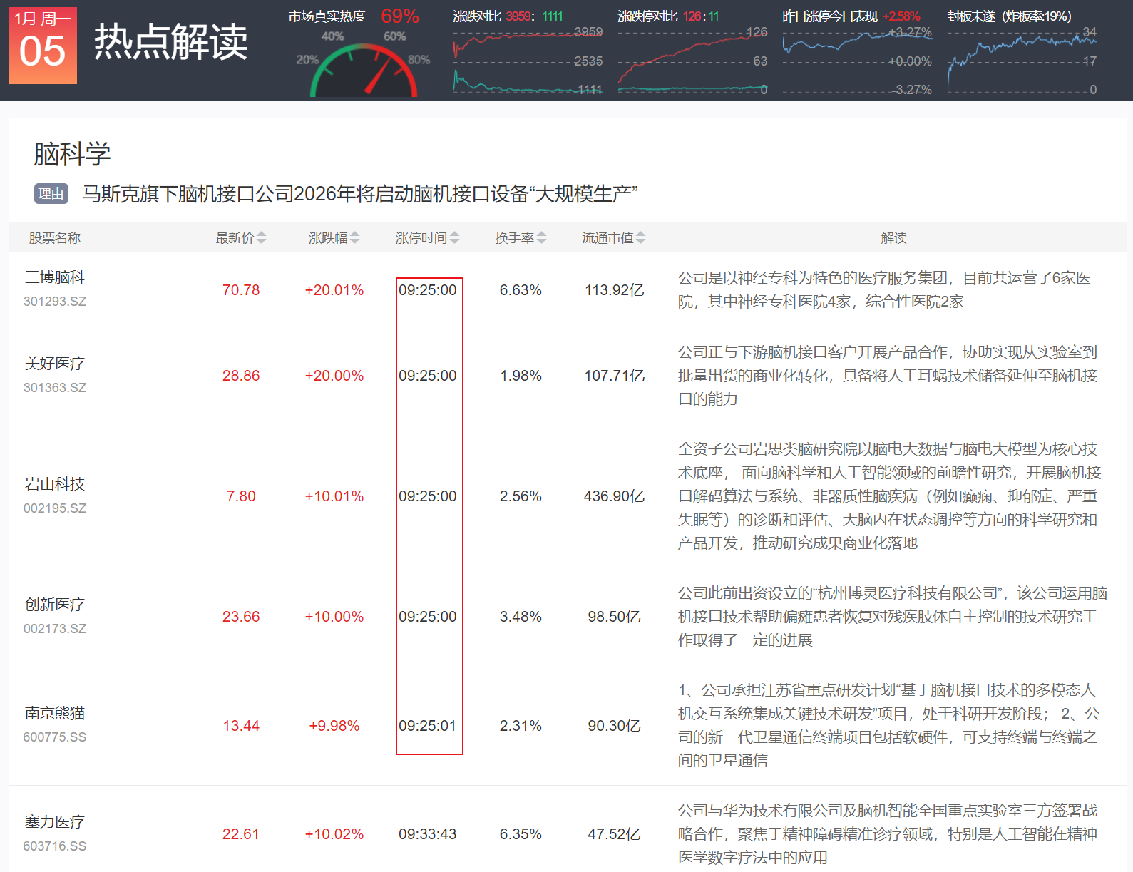Open stock 塞力医疗
1133x872 pixels.
click(54, 822)
